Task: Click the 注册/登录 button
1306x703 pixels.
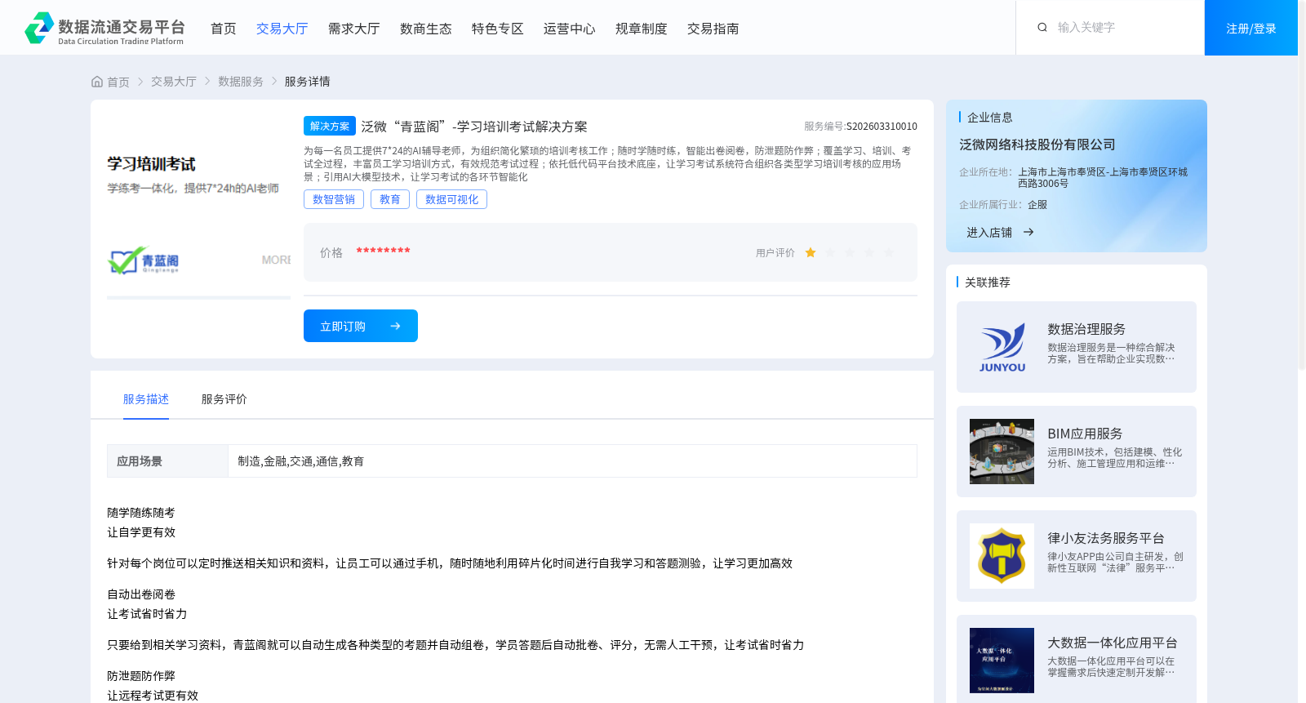Action: click(1250, 28)
